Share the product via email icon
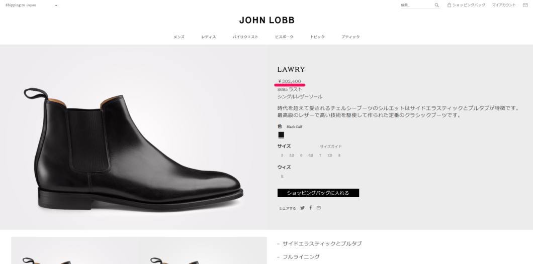This screenshot has width=533, height=264. click(318, 208)
